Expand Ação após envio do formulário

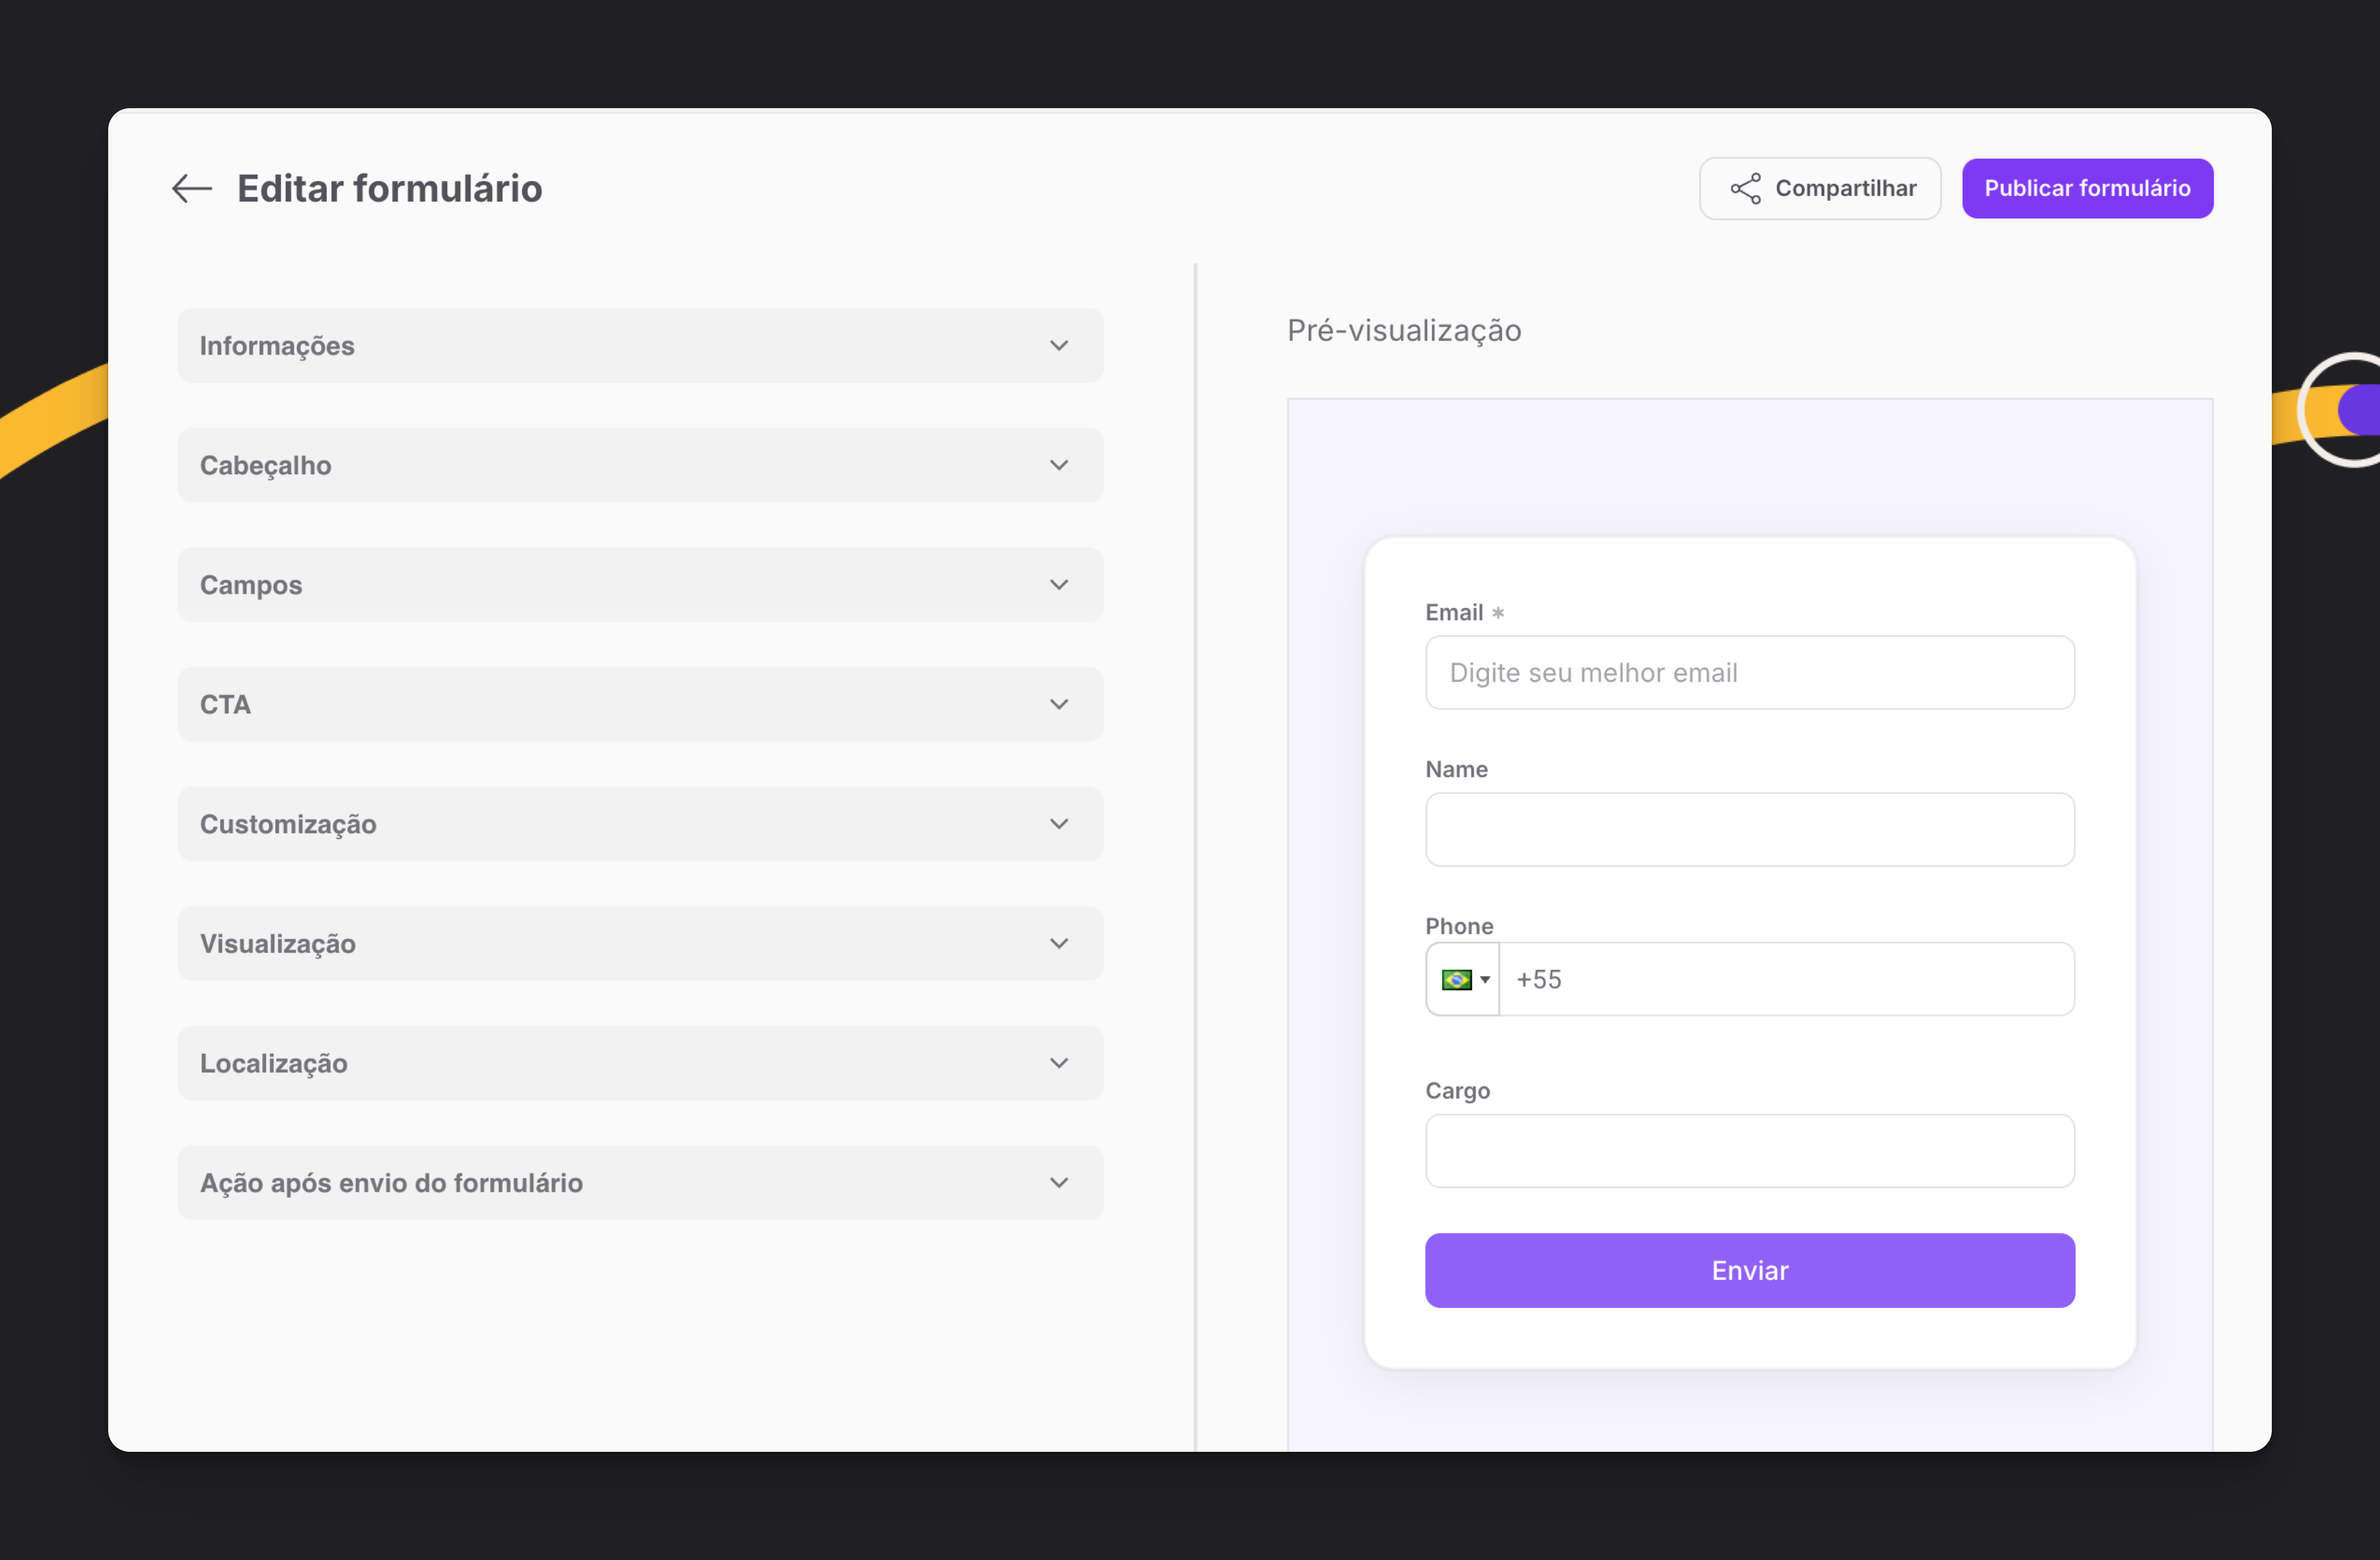coord(640,1182)
